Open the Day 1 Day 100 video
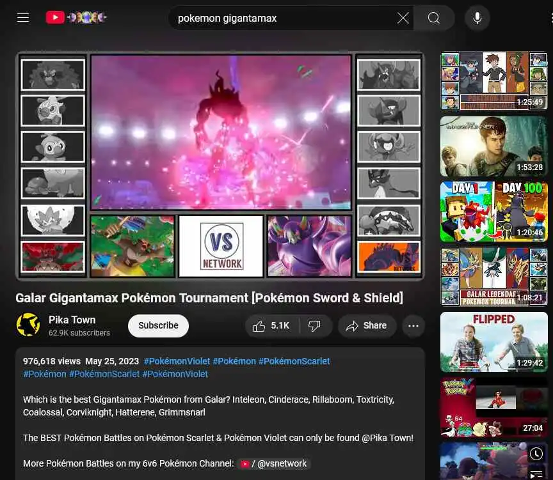The image size is (553, 480). (x=493, y=212)
